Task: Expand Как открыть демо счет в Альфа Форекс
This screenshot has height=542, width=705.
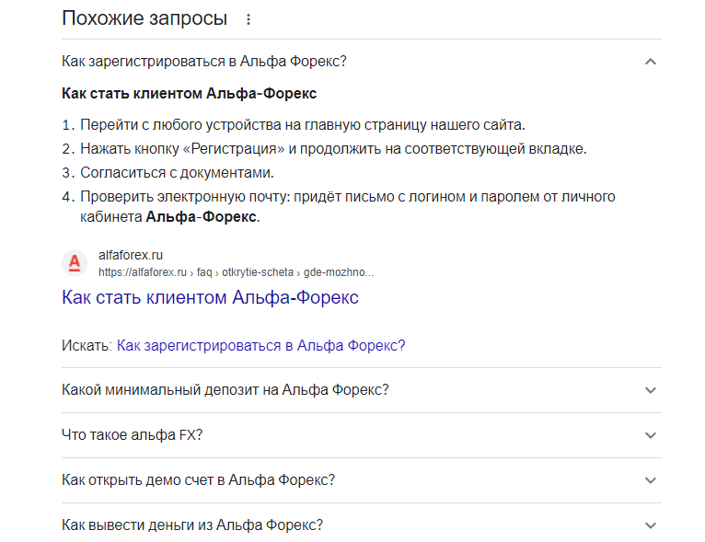Action: tap(361, 480)
